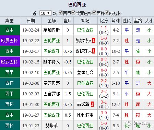
Task: Click the 盘路 column header
Action: 138,21
